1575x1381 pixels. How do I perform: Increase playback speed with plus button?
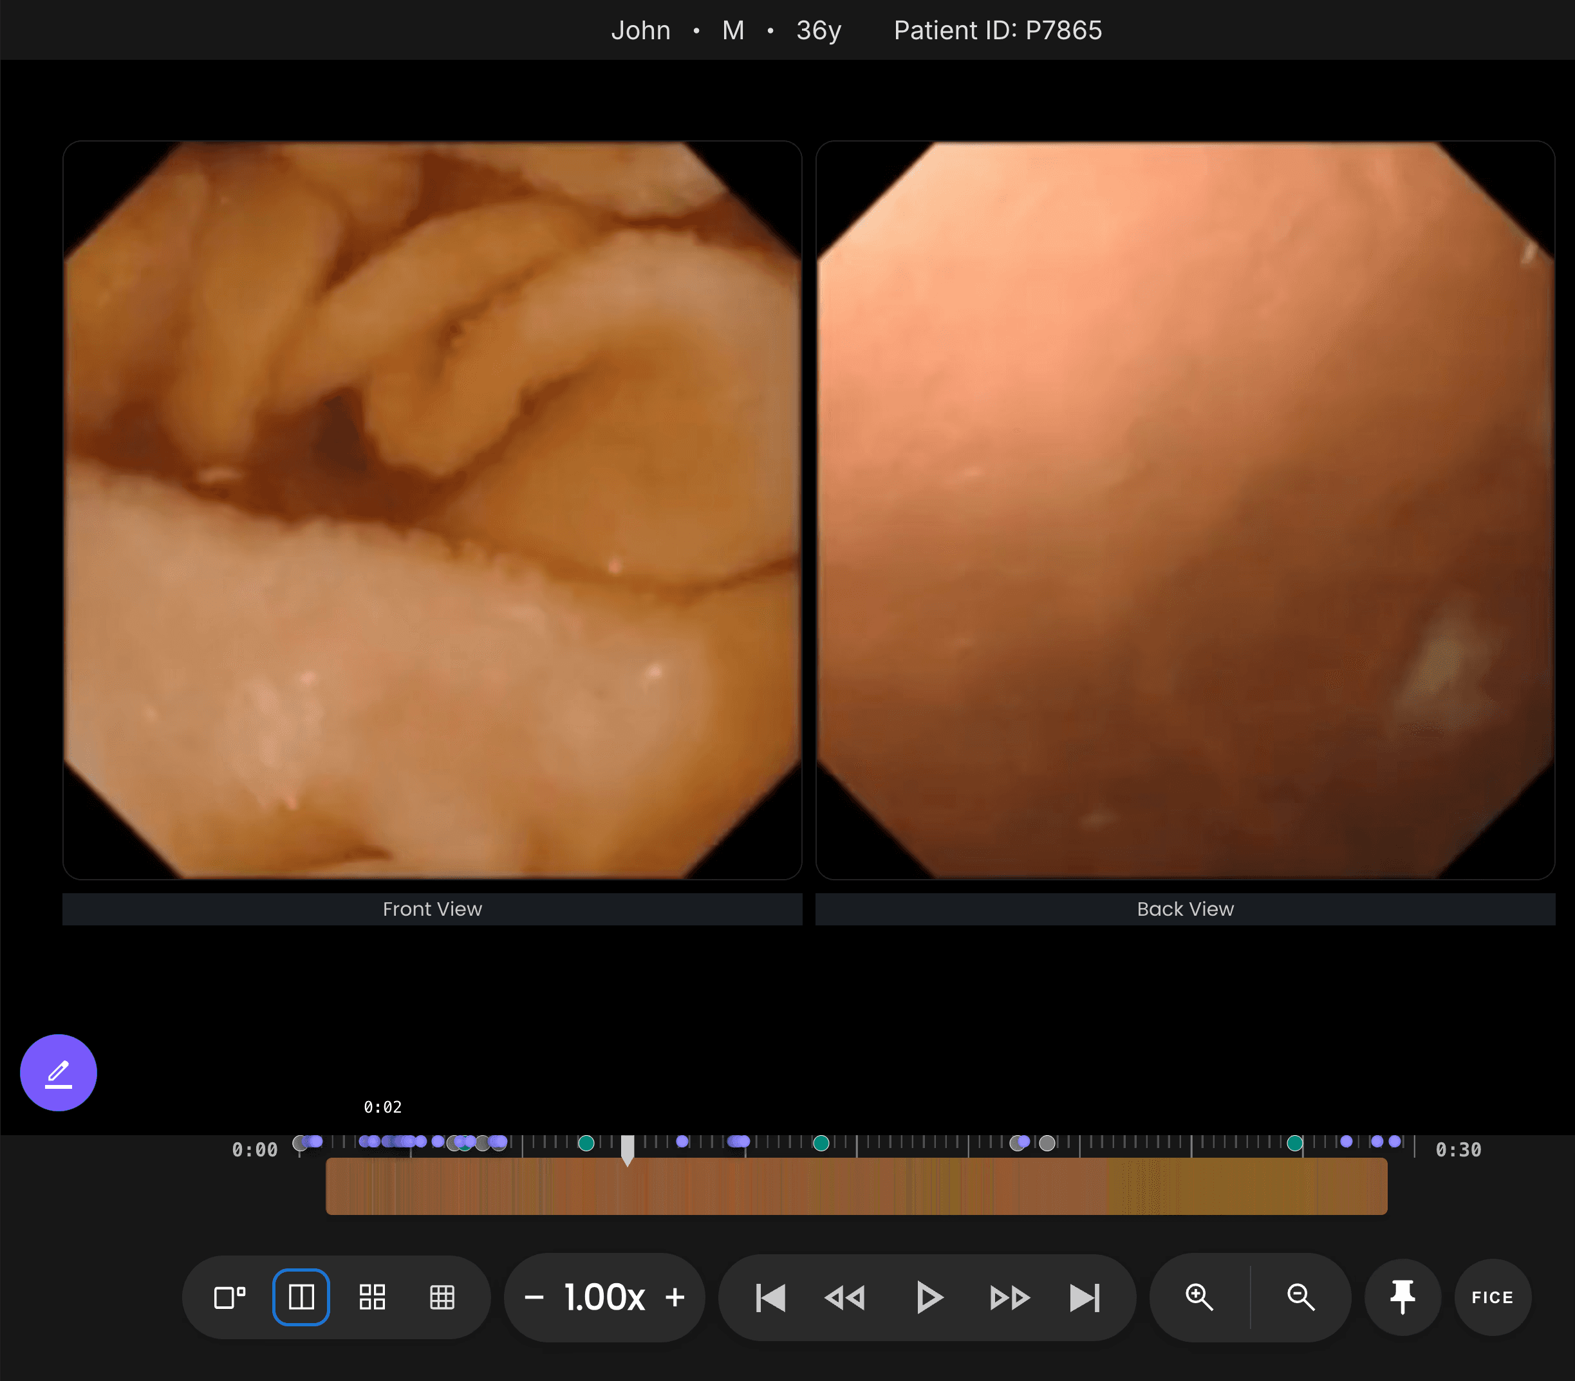675,1297
